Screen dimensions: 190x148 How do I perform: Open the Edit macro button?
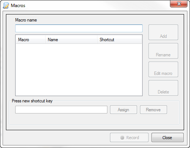pyautogui.click(x=163, y=69)
